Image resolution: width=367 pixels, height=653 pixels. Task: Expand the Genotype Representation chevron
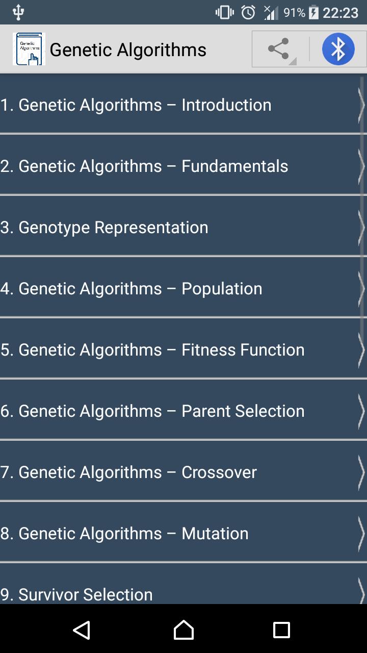tap(361, 228)
